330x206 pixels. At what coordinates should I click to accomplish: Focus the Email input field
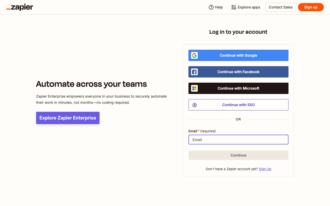238,140
